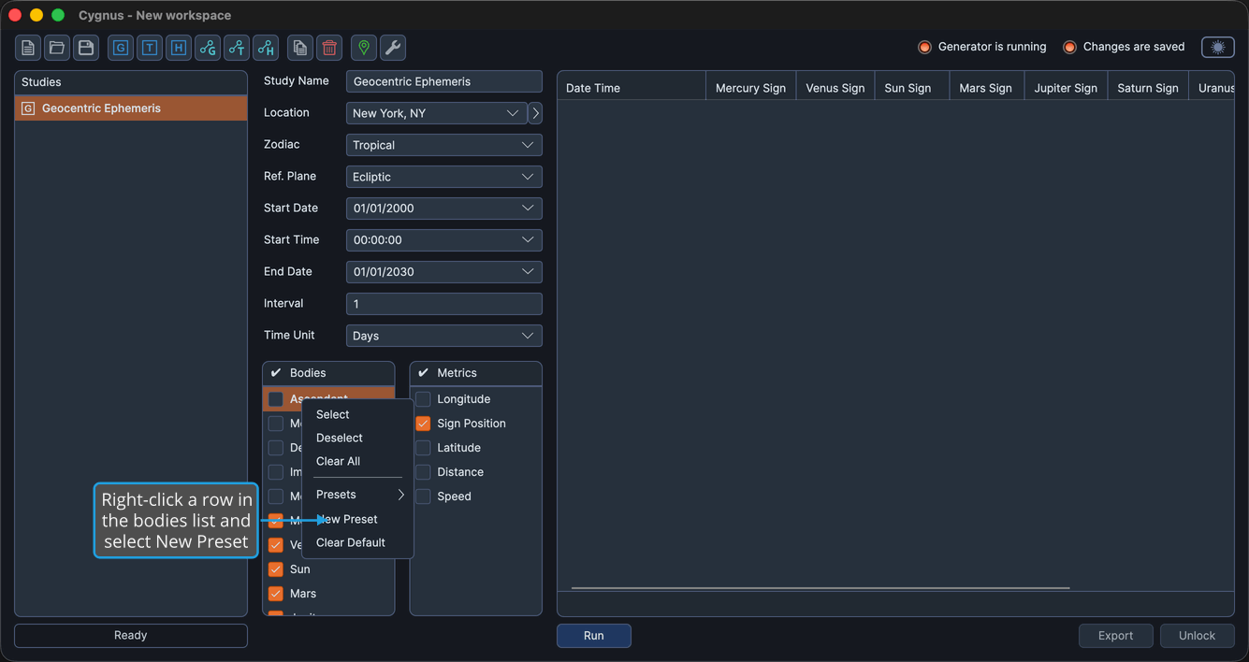The width and height of the screenshot is (1249, 662).
Task: Add a study with the boxed T icon
Action: (150, 48)
